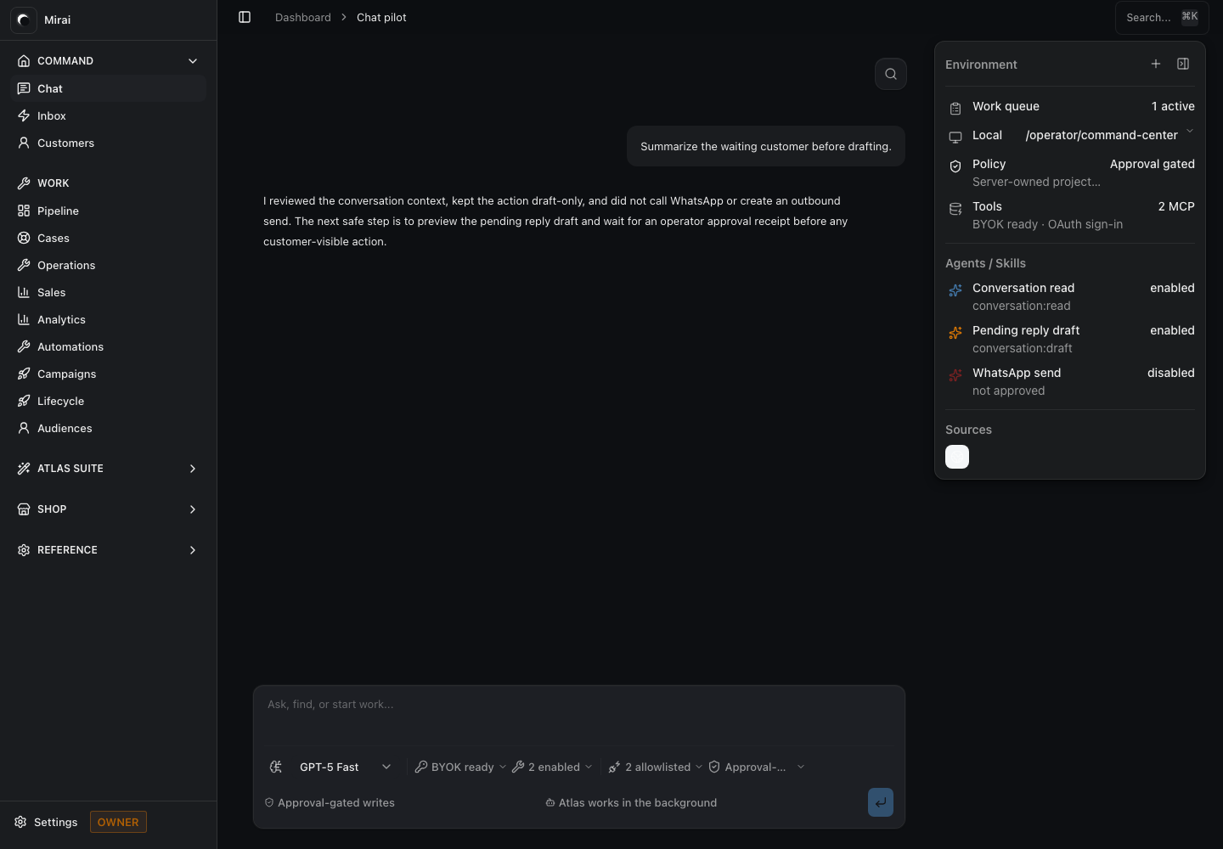Viewport: 1223px width, 849px height.
Task: Click the Mirai logo icon
Action: (24, 20)
